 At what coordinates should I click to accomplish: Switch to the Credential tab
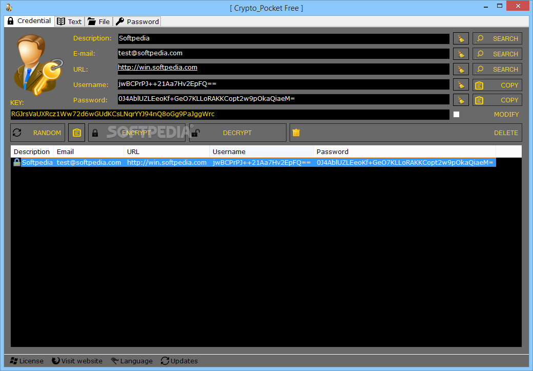pyautogui.click(x=29, y=21)
